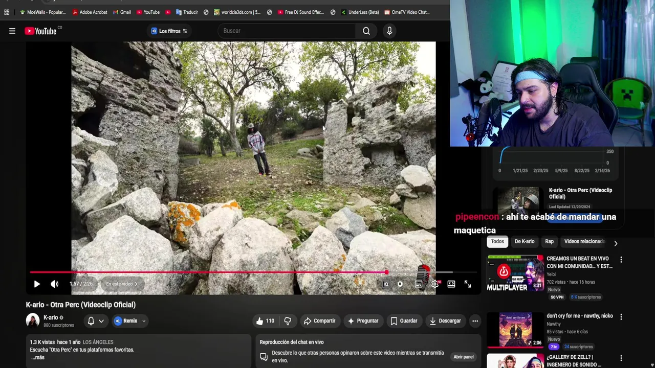This screenshot has width=655, height=368.
Task: Click the Preguntar button
Action: [x=362, y=321]
